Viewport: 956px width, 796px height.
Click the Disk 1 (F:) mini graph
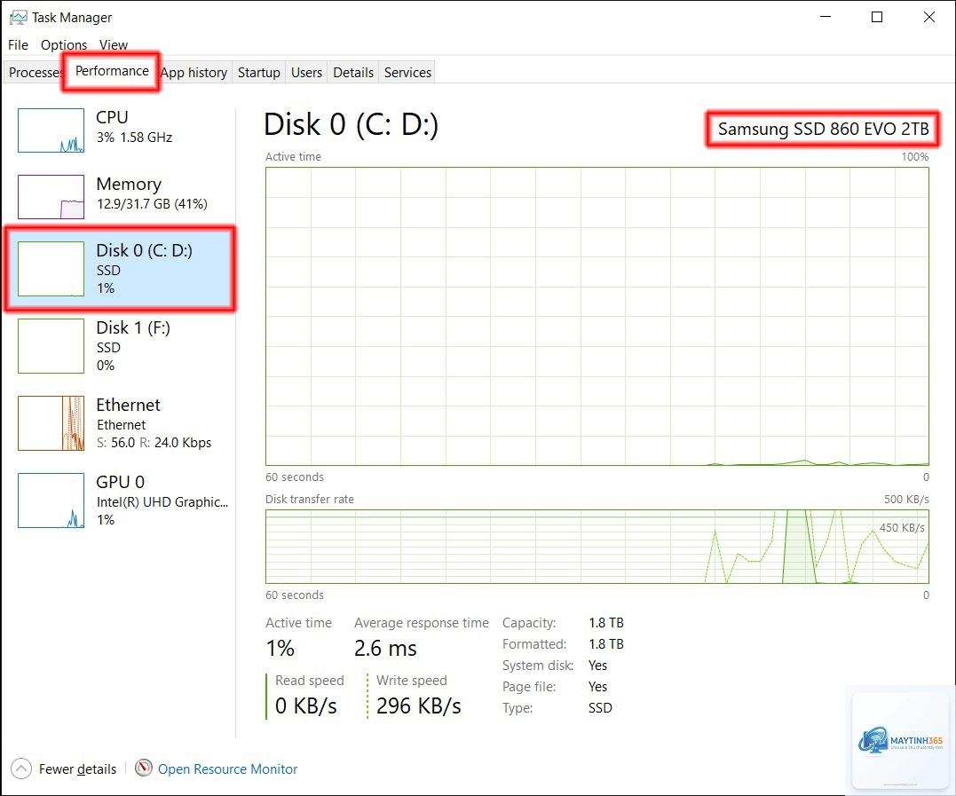51,345
